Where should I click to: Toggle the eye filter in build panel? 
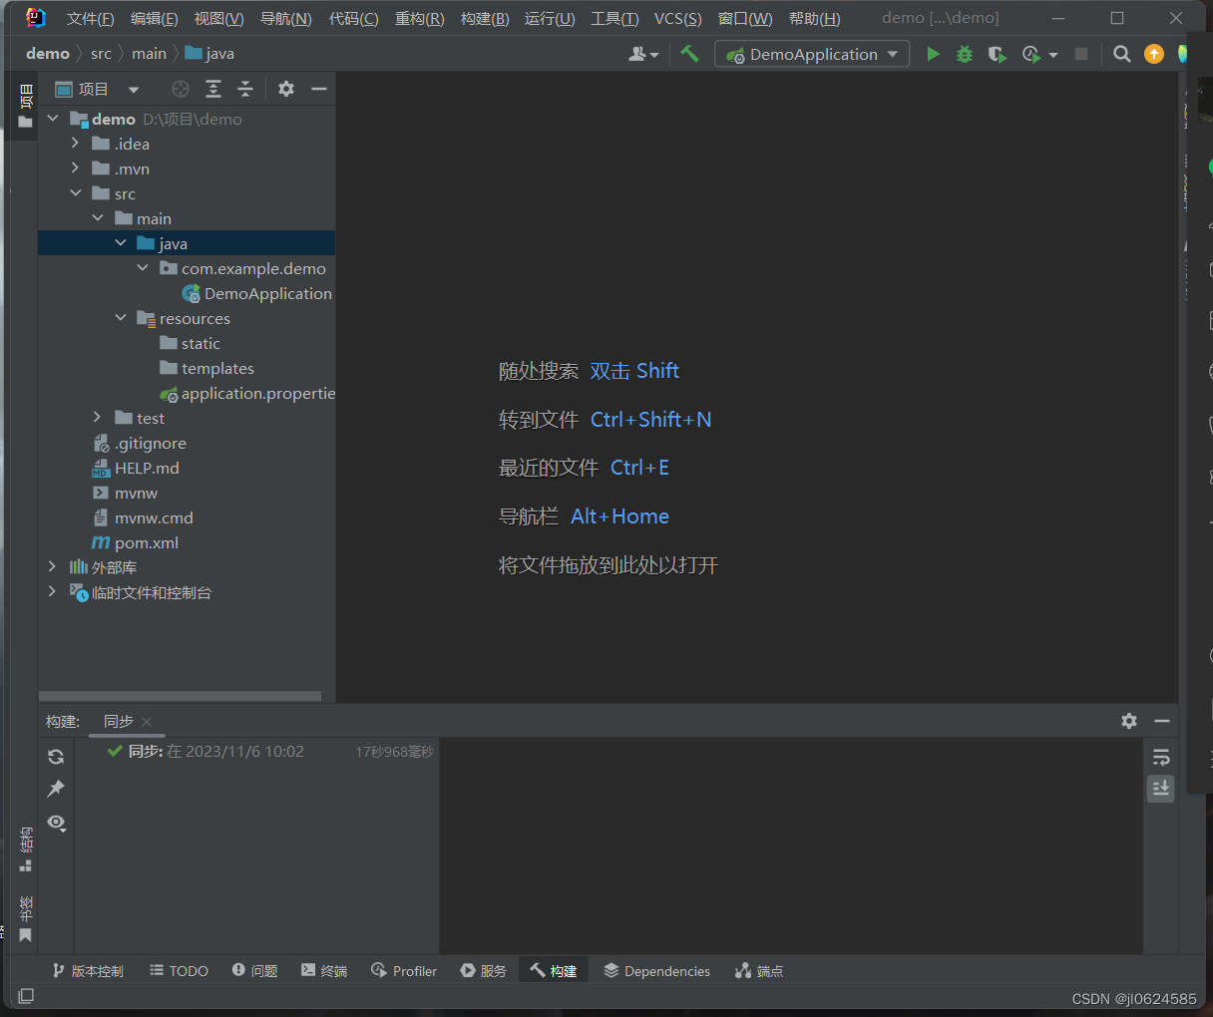click(56, 824)
